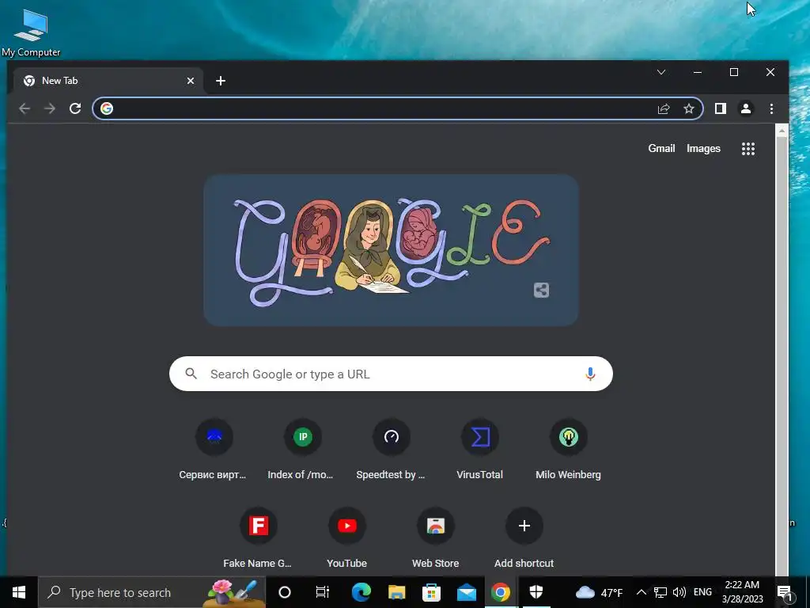This screenshot has height=608, width=810.
Task: Click the browser forward arrow
Action: point(50,108)
